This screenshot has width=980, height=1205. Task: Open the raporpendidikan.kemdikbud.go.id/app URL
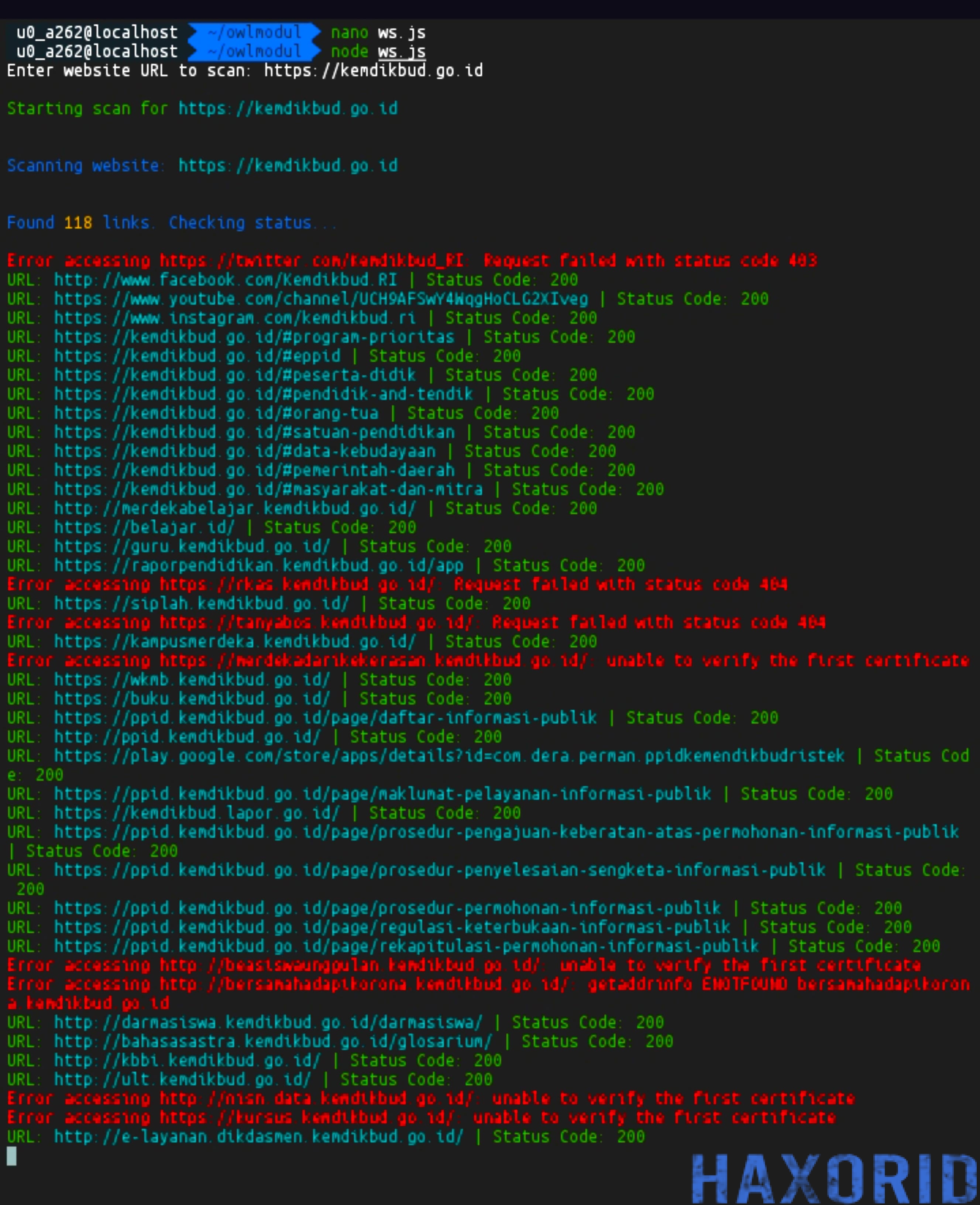(258, 566)
